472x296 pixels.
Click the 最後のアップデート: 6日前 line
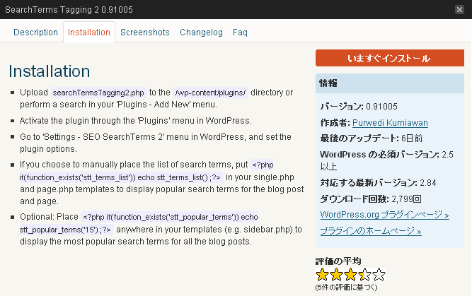(371, 138)
